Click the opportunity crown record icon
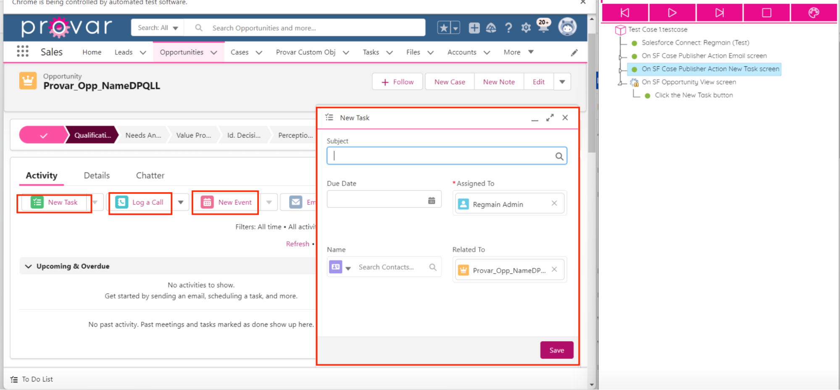Screen dimensions: 840x390 (28, 81)
